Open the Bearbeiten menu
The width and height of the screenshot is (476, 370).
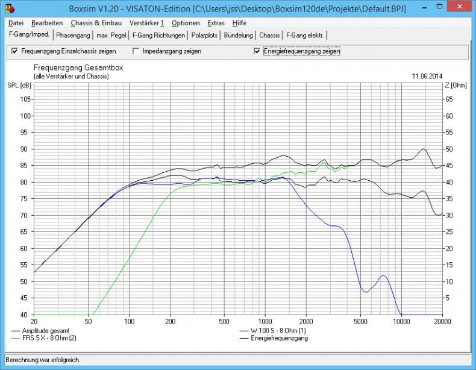tap(47, 23)
